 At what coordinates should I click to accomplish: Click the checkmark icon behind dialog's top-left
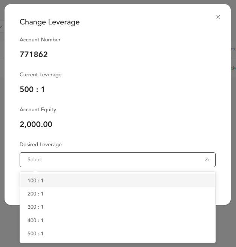coord(2,27)
